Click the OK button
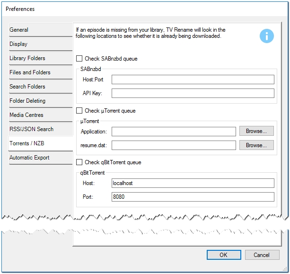Viewport: 290px width, 274px height. tap(223, 255)
